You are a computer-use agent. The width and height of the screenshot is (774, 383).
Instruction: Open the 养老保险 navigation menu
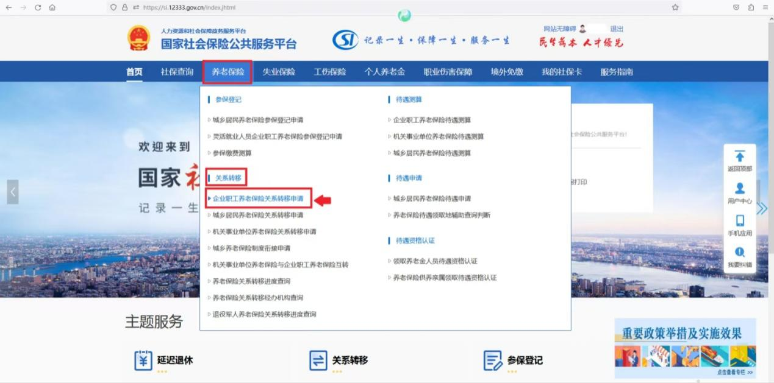point(228,72)
